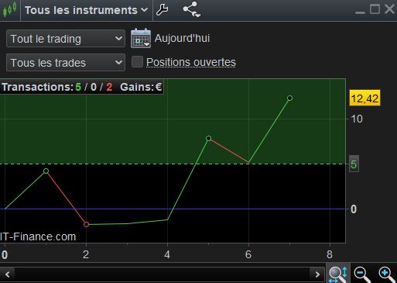Click the share icon in title bar

(x=191, y=9)
